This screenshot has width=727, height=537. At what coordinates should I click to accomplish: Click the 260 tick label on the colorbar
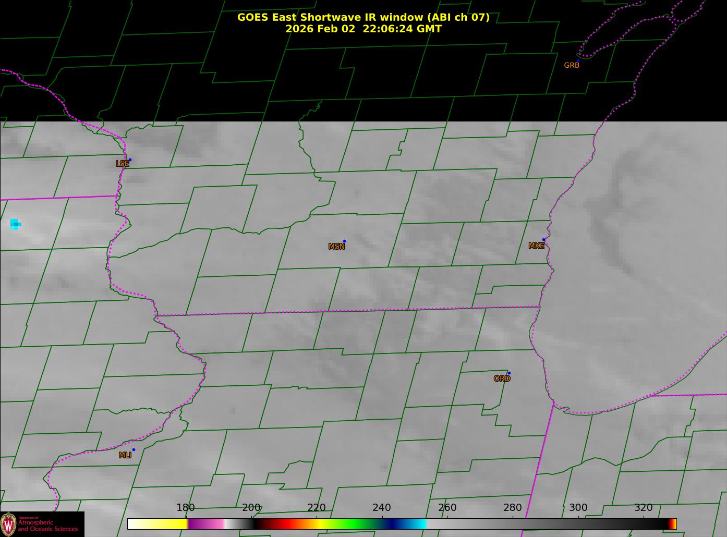(447, 508)
